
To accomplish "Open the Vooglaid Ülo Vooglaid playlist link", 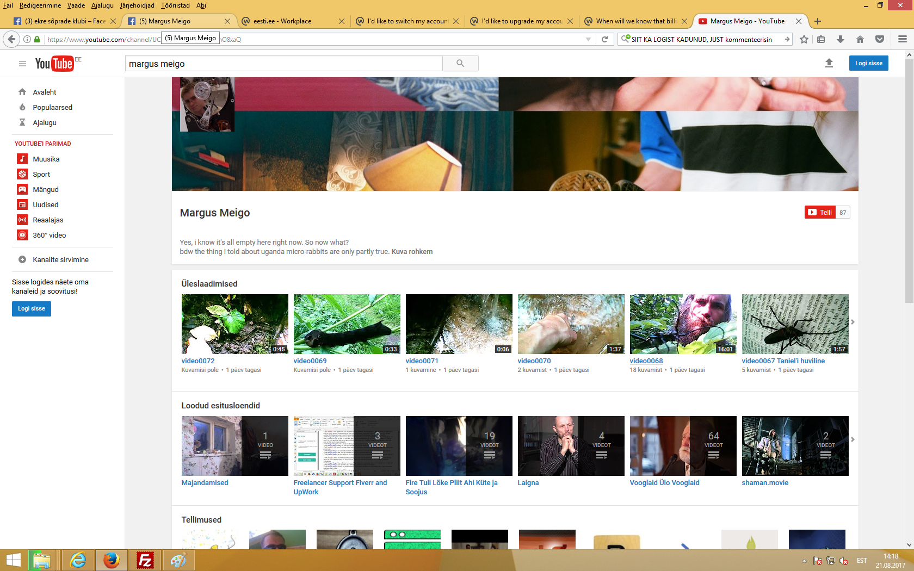I will 664,482.
